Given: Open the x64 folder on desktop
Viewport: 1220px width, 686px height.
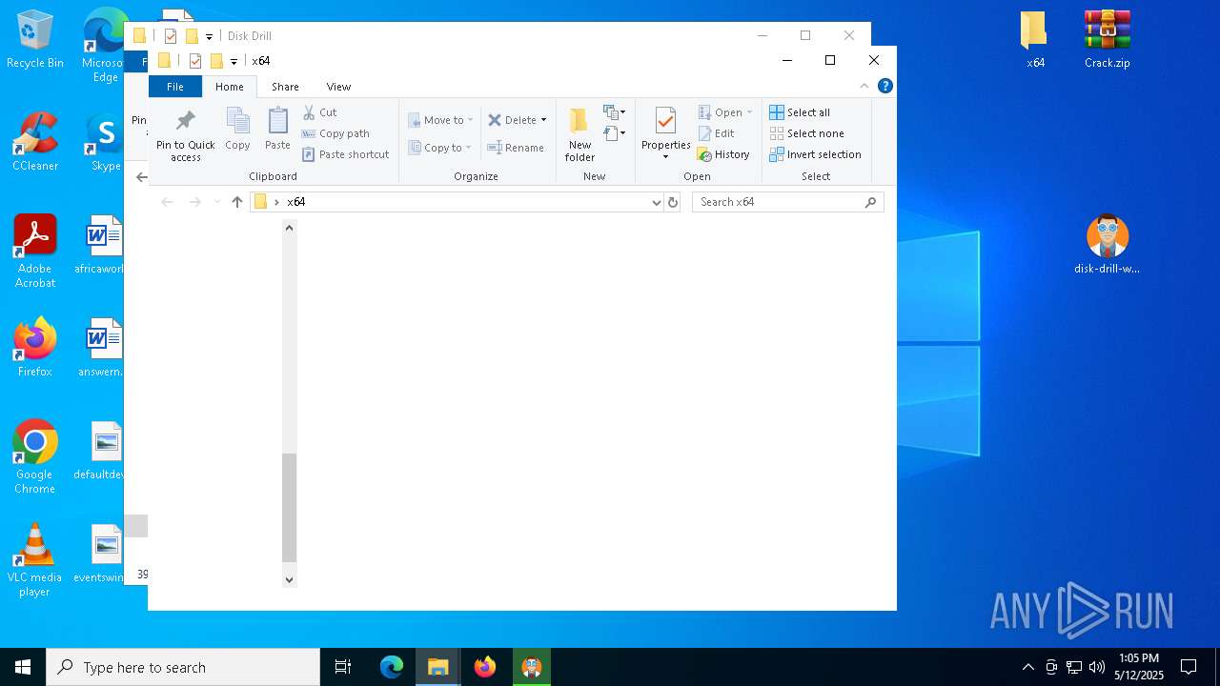Looking at the screenshot, I should coord(1035,40).
